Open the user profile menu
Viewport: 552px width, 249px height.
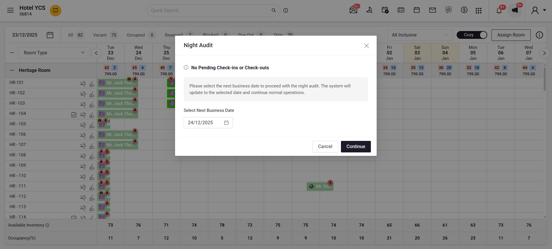pyautogui.click(x=538, y=10)
